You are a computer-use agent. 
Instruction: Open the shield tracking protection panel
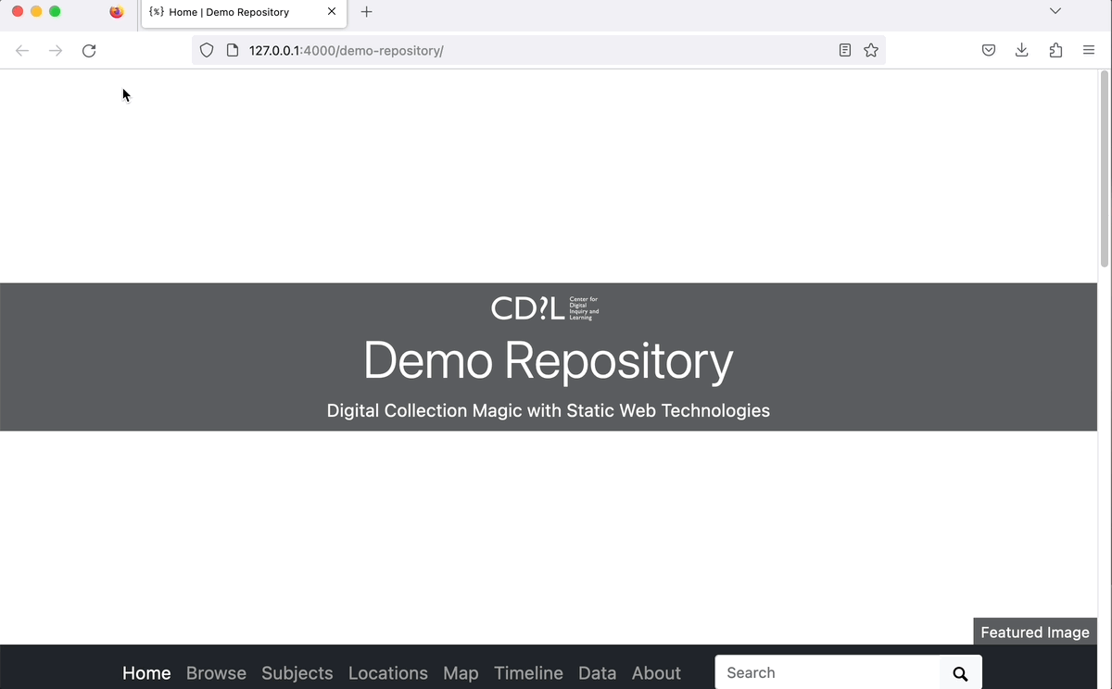[x=206, y=50]
